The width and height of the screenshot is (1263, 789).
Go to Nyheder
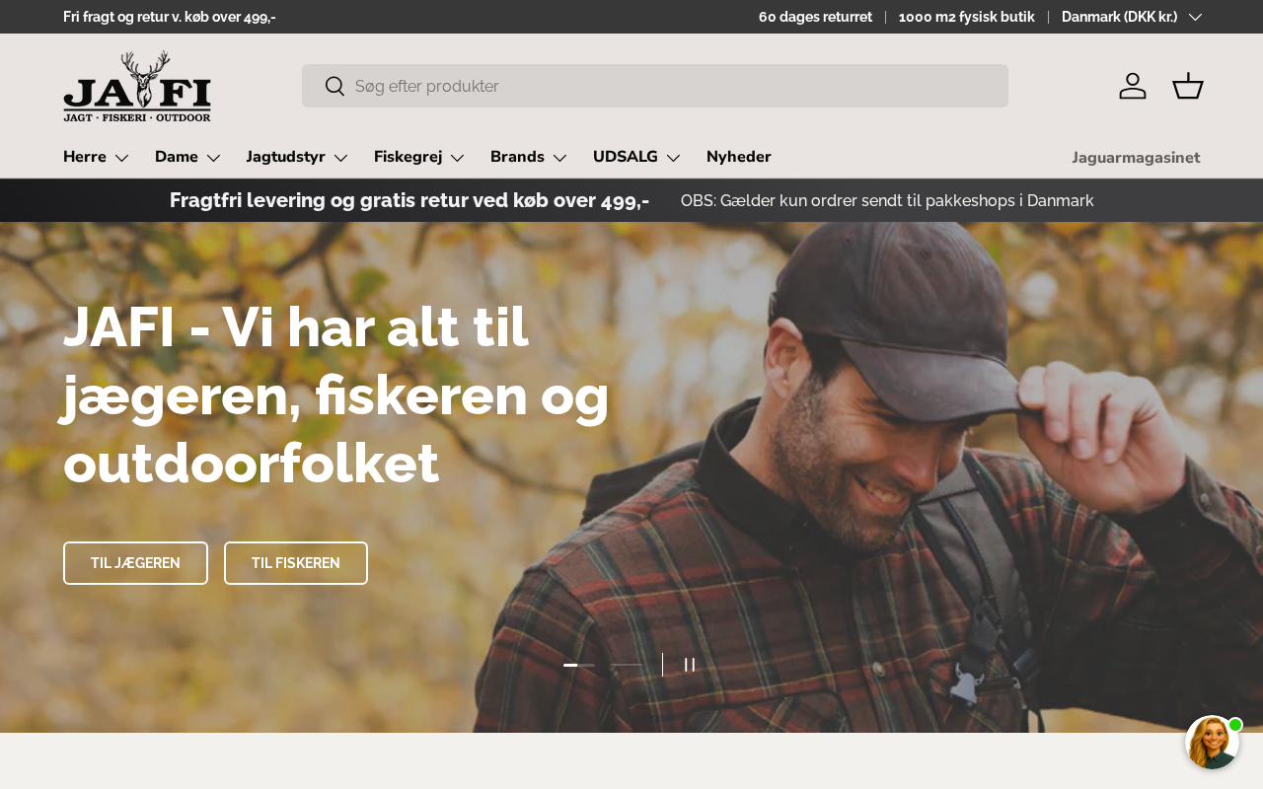click(739, 157)
